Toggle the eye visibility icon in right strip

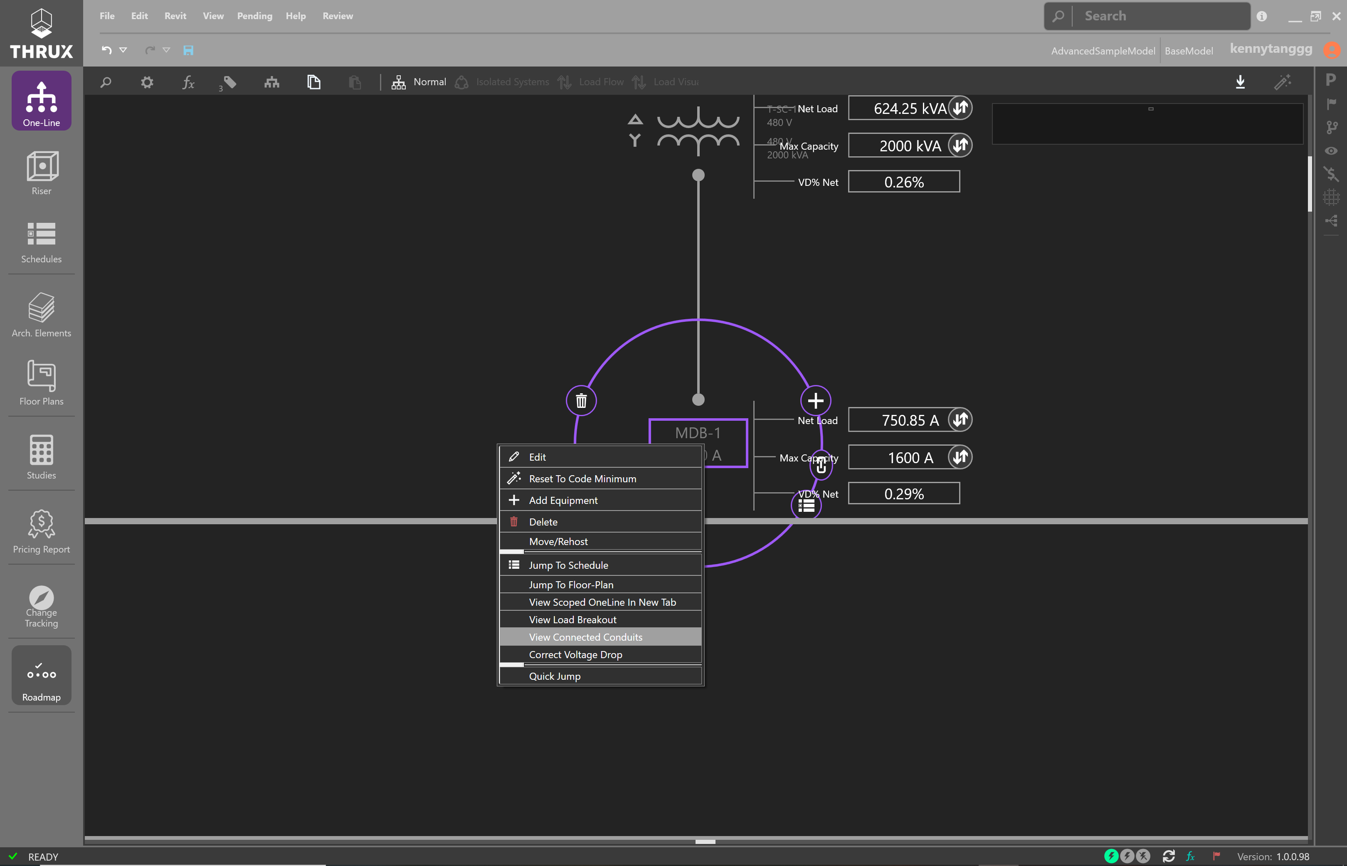(x=1331, y=151)
